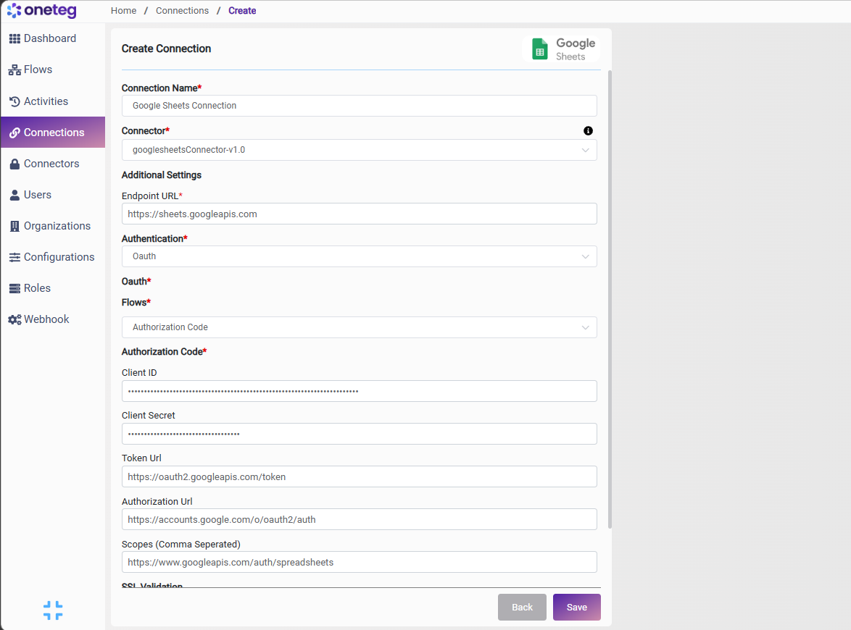This screenshot has height=630, width=851.
Task: Click the Flows diagram icon
Action: 14,70
